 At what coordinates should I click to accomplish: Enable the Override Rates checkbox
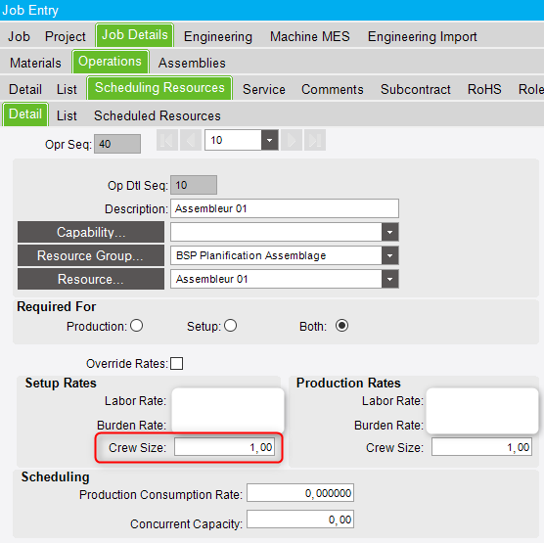pyautogui.click(x=176, y=364)
